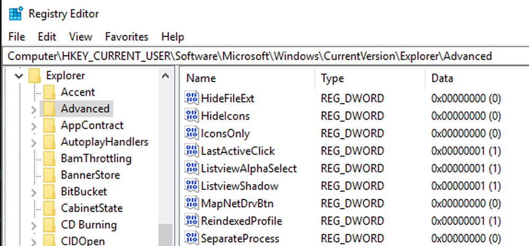Select the Advanced folder icon
Screen dimensions: 529x246
coord(49,108)
